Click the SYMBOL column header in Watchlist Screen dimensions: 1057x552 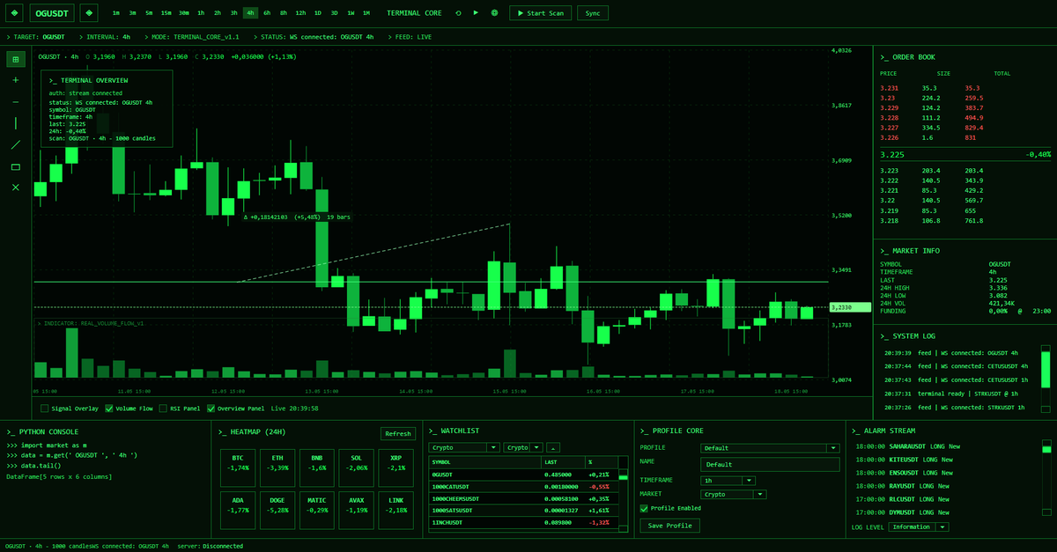484,461
